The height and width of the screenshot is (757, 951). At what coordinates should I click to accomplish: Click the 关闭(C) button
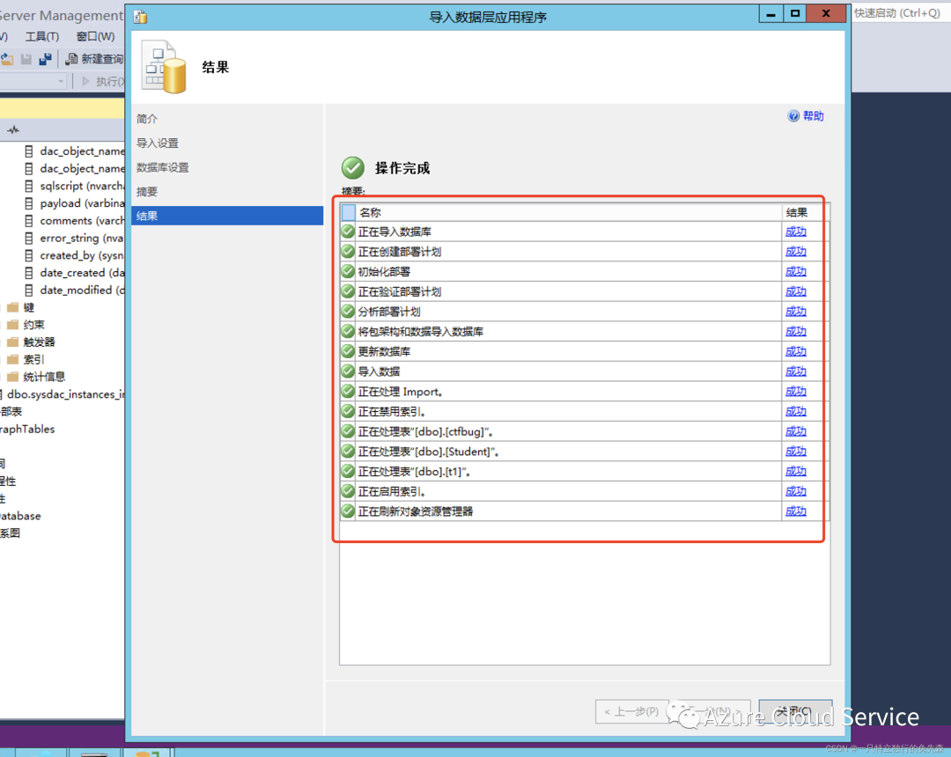click(795, 711)
